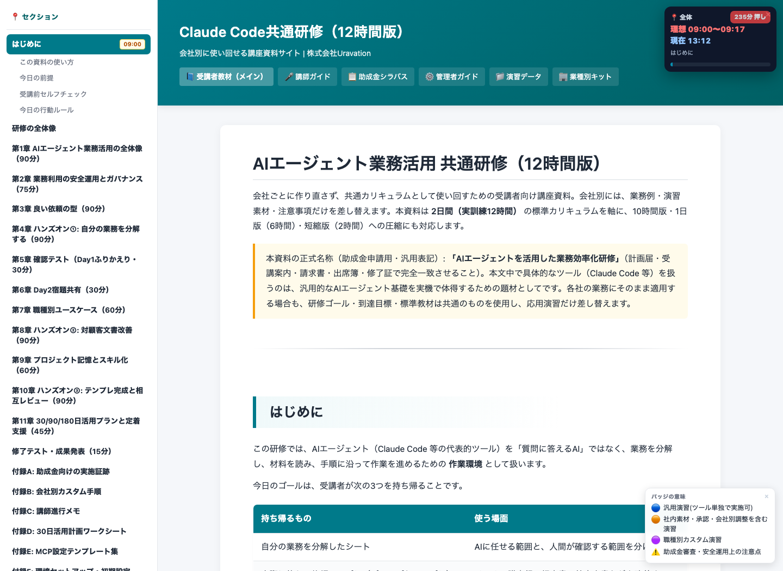Click the 株式会社Uravation subtitle text
Screen dimensions: 783x571
(x=339, y=53)
